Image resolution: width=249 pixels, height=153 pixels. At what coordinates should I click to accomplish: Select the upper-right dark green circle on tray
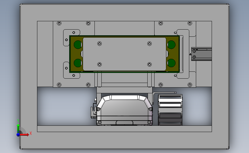pyautogui.click(x=171, y=44)
